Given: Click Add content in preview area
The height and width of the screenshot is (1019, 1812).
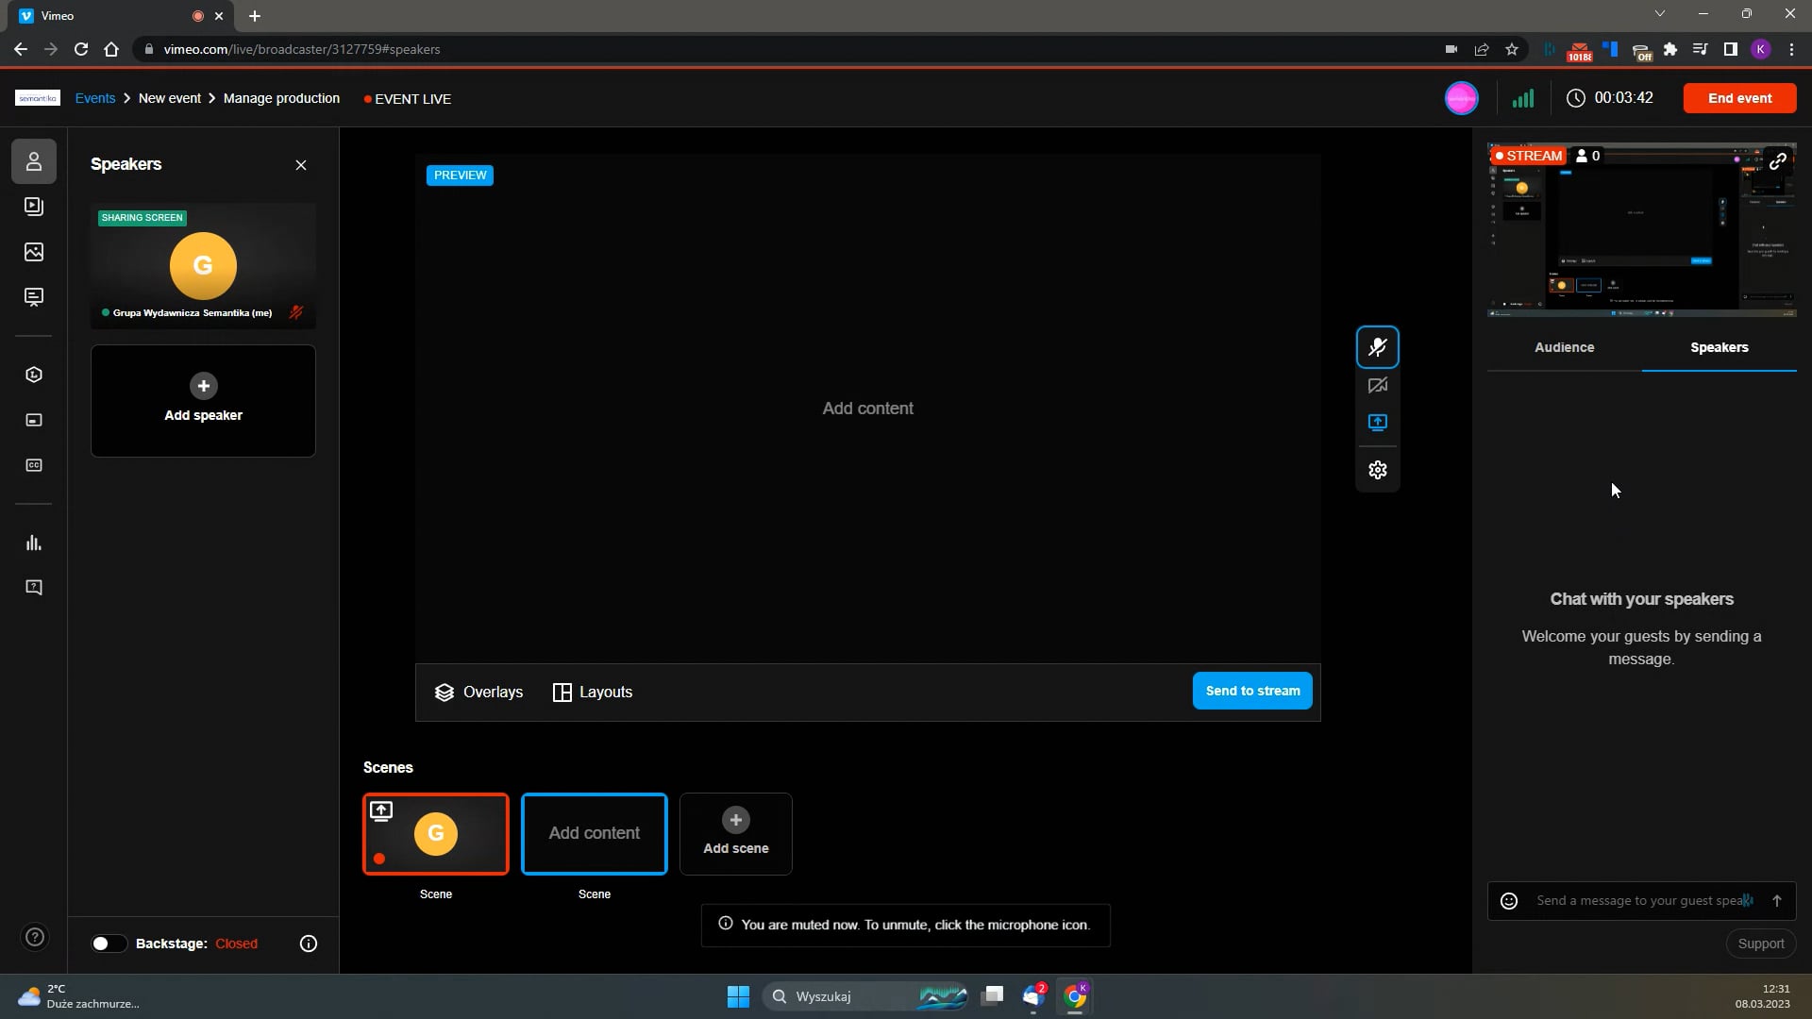Looking at the screenshot, I should click(867, 409).
